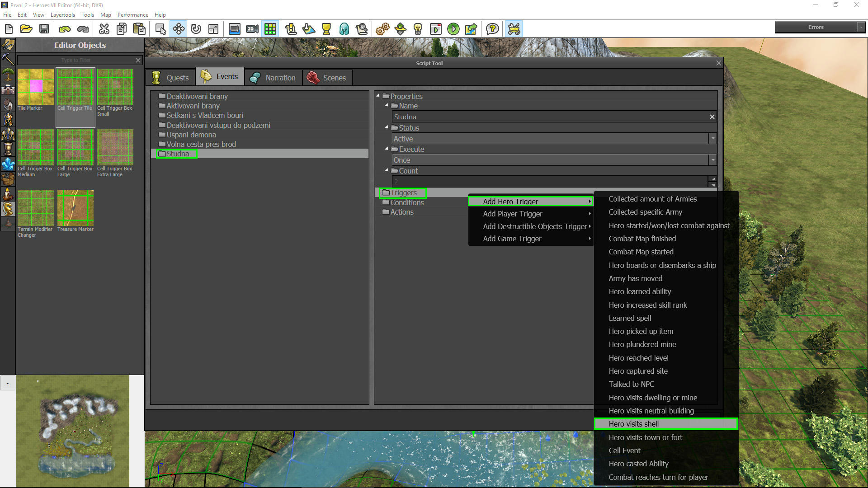Click the Type to Filter field
This screenshot has width=868, height=488.
click(76, 60)
